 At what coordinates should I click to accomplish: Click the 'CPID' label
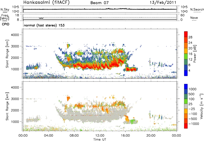[6, 24]
